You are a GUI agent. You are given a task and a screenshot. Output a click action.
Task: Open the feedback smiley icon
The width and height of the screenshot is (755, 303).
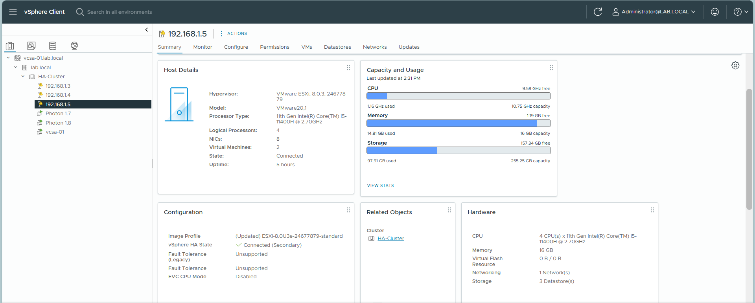(x=715, y=12)
